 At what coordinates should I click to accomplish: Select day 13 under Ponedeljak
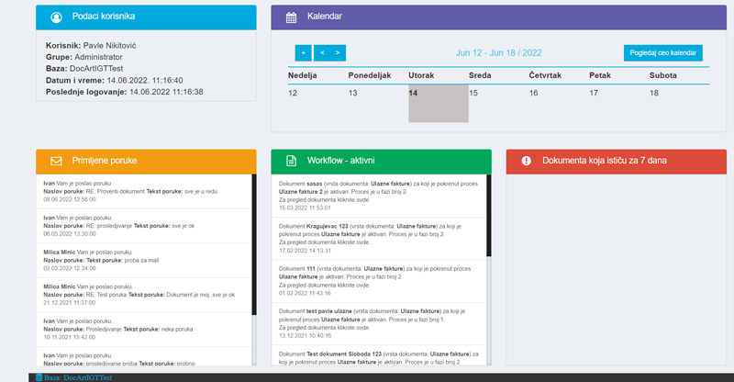pyautogui.click(x=352, y=94)
